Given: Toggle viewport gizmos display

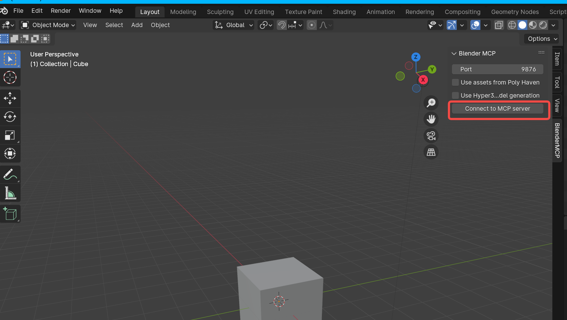Looking at the screenshot, I should tap(452, 25).
